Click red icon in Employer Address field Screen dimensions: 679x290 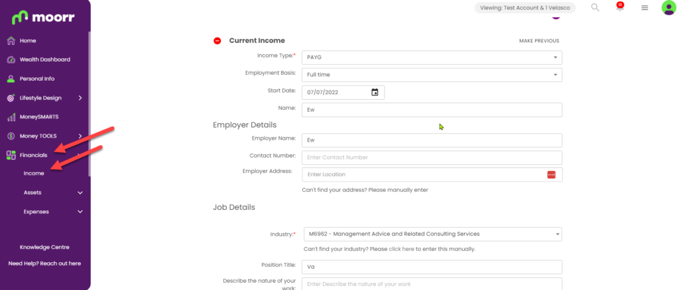pos(551,175)
